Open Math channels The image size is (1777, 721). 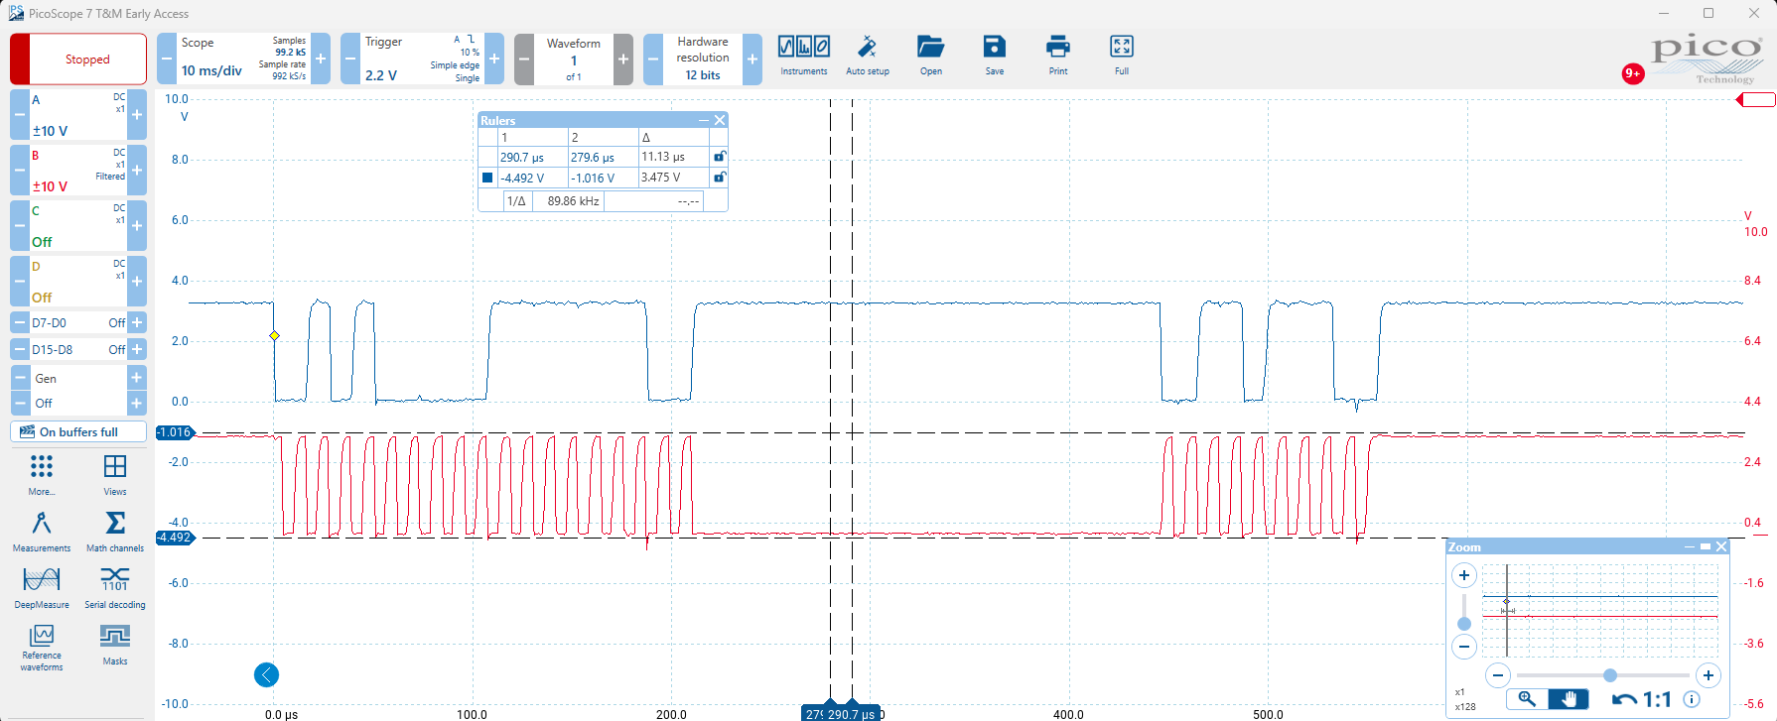pyautogui.click(x=115, y=532)
